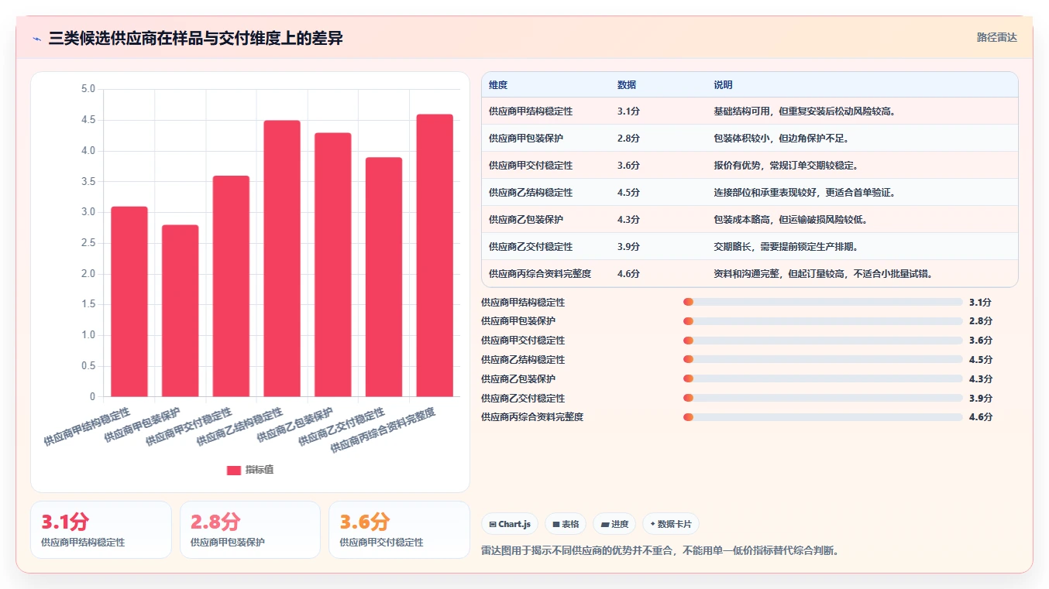Click the 路径雷达 label in header

996,37
